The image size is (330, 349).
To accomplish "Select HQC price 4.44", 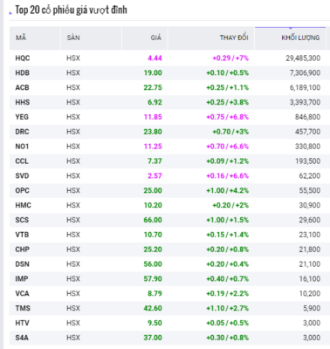I will pyautogui.click(x=155, y=58).
